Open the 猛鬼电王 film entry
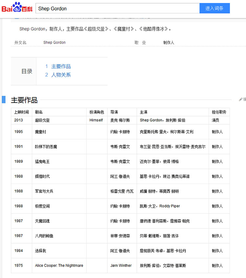 tap(42, 162)
